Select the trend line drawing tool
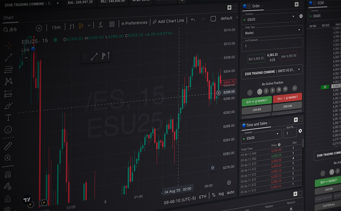The image size is (341, 211). (x=8, y=58)
